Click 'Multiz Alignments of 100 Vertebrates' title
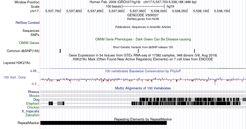The width and height of the screenshot is (246, 129). tap(143, 88)
